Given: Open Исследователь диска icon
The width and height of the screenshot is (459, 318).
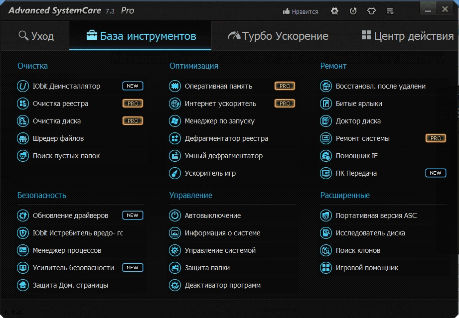Looking at the screenshot, I should click(326, 233).
